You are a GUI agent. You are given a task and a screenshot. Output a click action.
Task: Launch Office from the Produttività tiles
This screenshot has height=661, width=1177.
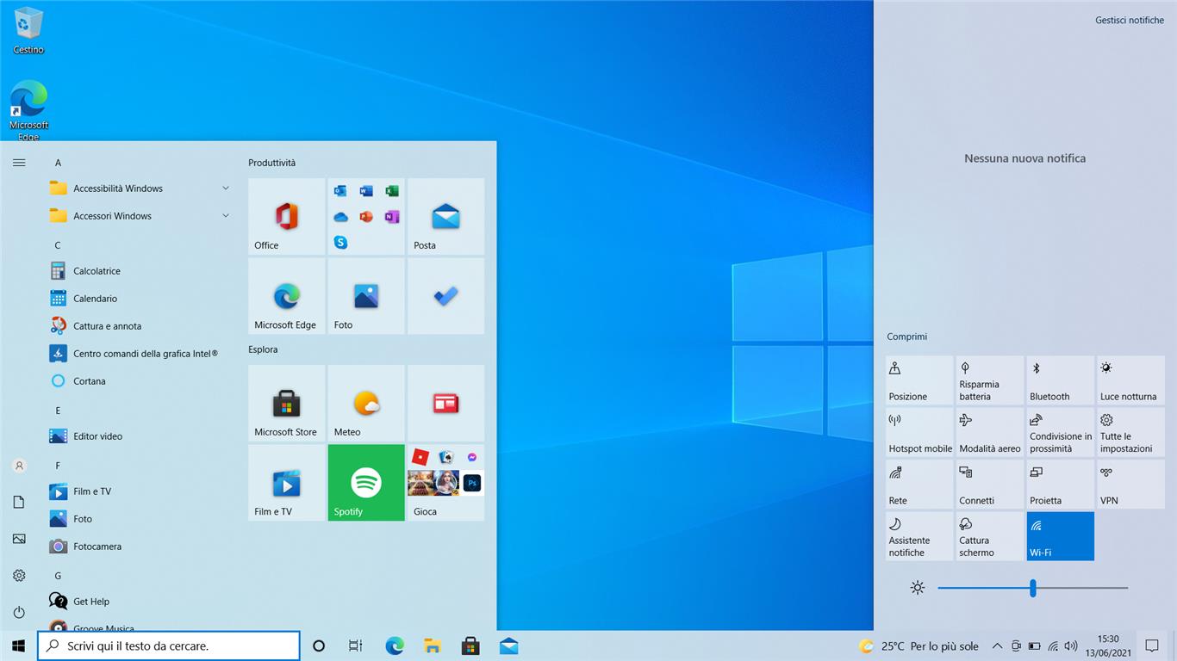tap(286, 216)
